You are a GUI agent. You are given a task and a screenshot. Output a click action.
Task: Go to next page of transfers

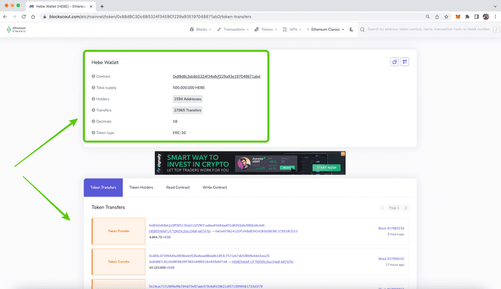(406, 208)
